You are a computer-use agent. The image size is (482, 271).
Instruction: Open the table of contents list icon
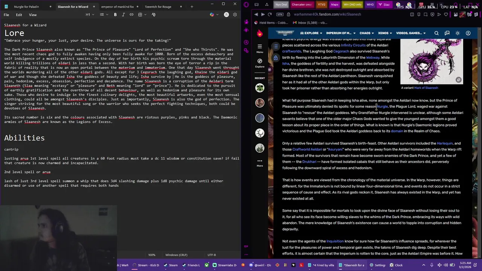(276, 46)
